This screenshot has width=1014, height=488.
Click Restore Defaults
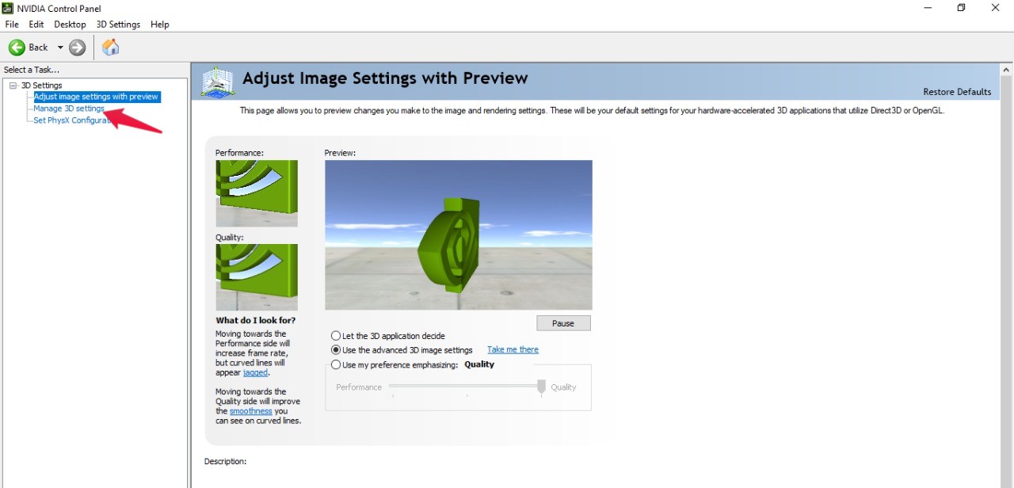coord(957,92)
